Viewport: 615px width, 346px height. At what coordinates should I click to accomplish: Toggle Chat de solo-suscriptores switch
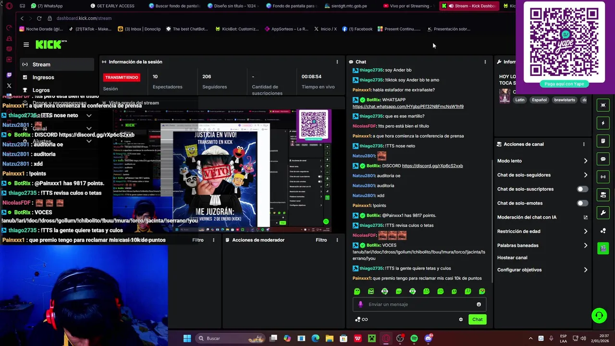point(582,189)
